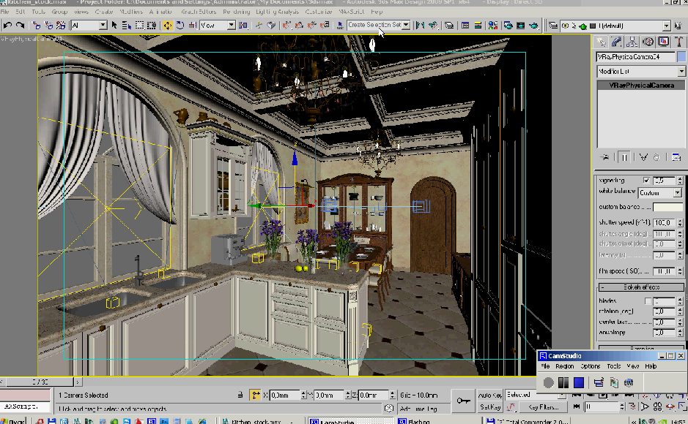The image size is (688, 424).
Task: Open the Select by Name list icon
Action: [x=127, y=26]
